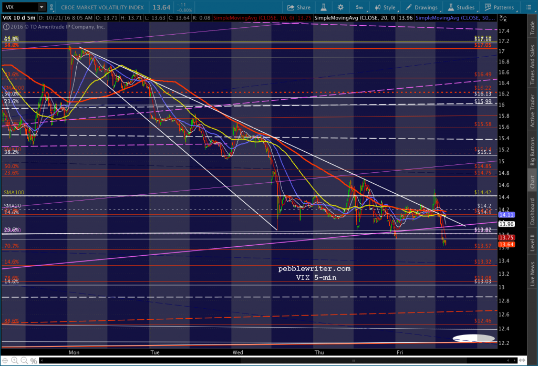Open the Big Buttons side tab
538x366 pixels.
click(532, 151)
